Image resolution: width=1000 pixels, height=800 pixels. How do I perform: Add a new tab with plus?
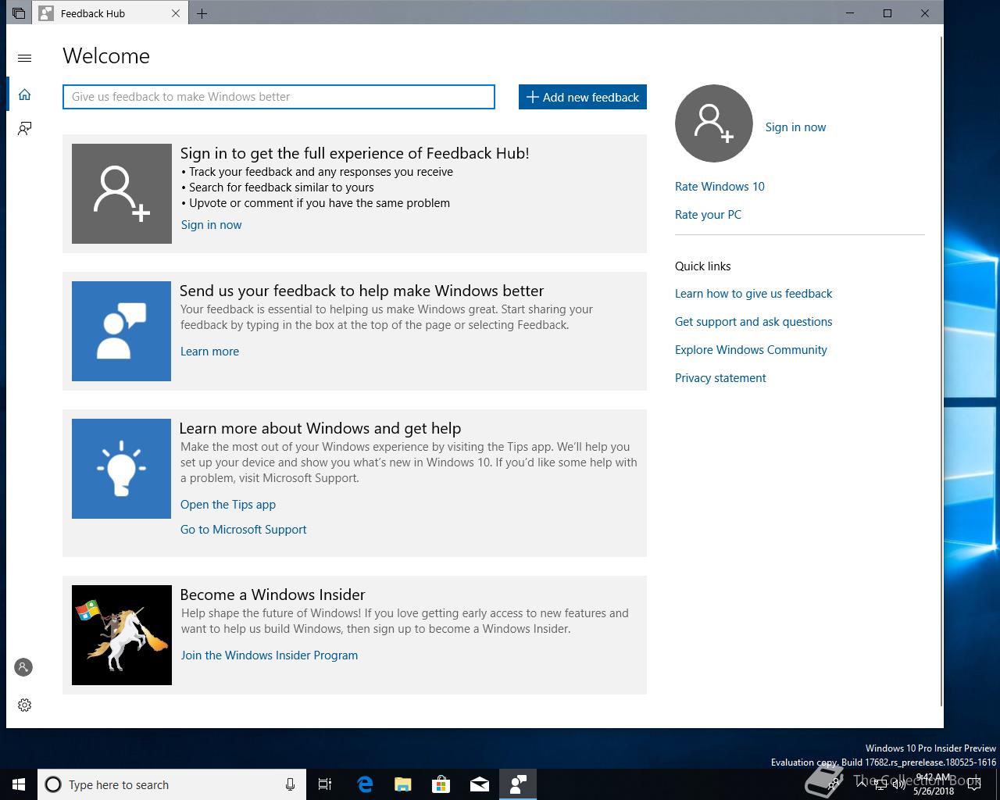[202, 13]
